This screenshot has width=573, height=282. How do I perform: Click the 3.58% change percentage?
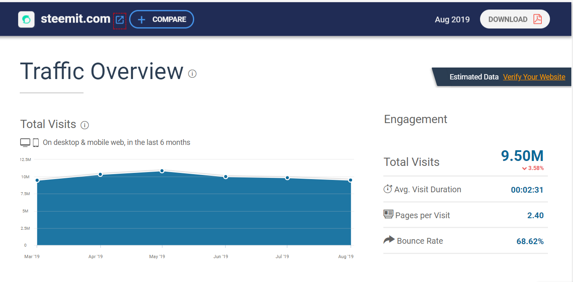(x=536, y=168)
